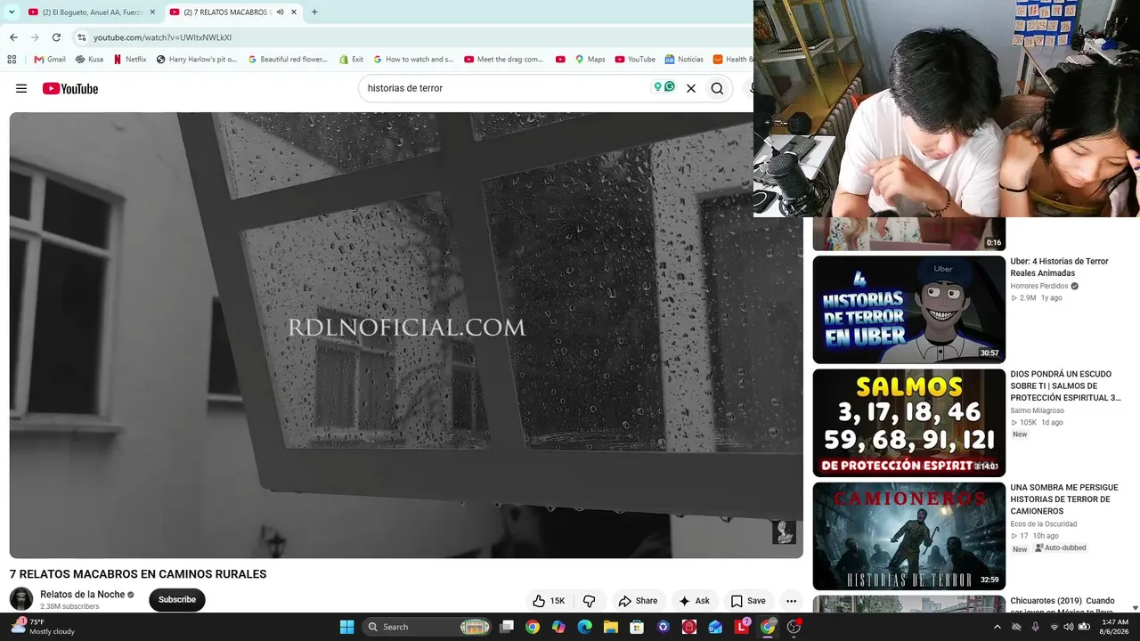Subscribe to Relatos de la Noche
This screenshot has height=641, width=1140.
coord(177,599)
